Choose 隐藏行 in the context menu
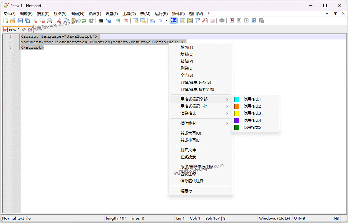The height and width of the screenshot is (223, 348). click(x=200, y=191)
